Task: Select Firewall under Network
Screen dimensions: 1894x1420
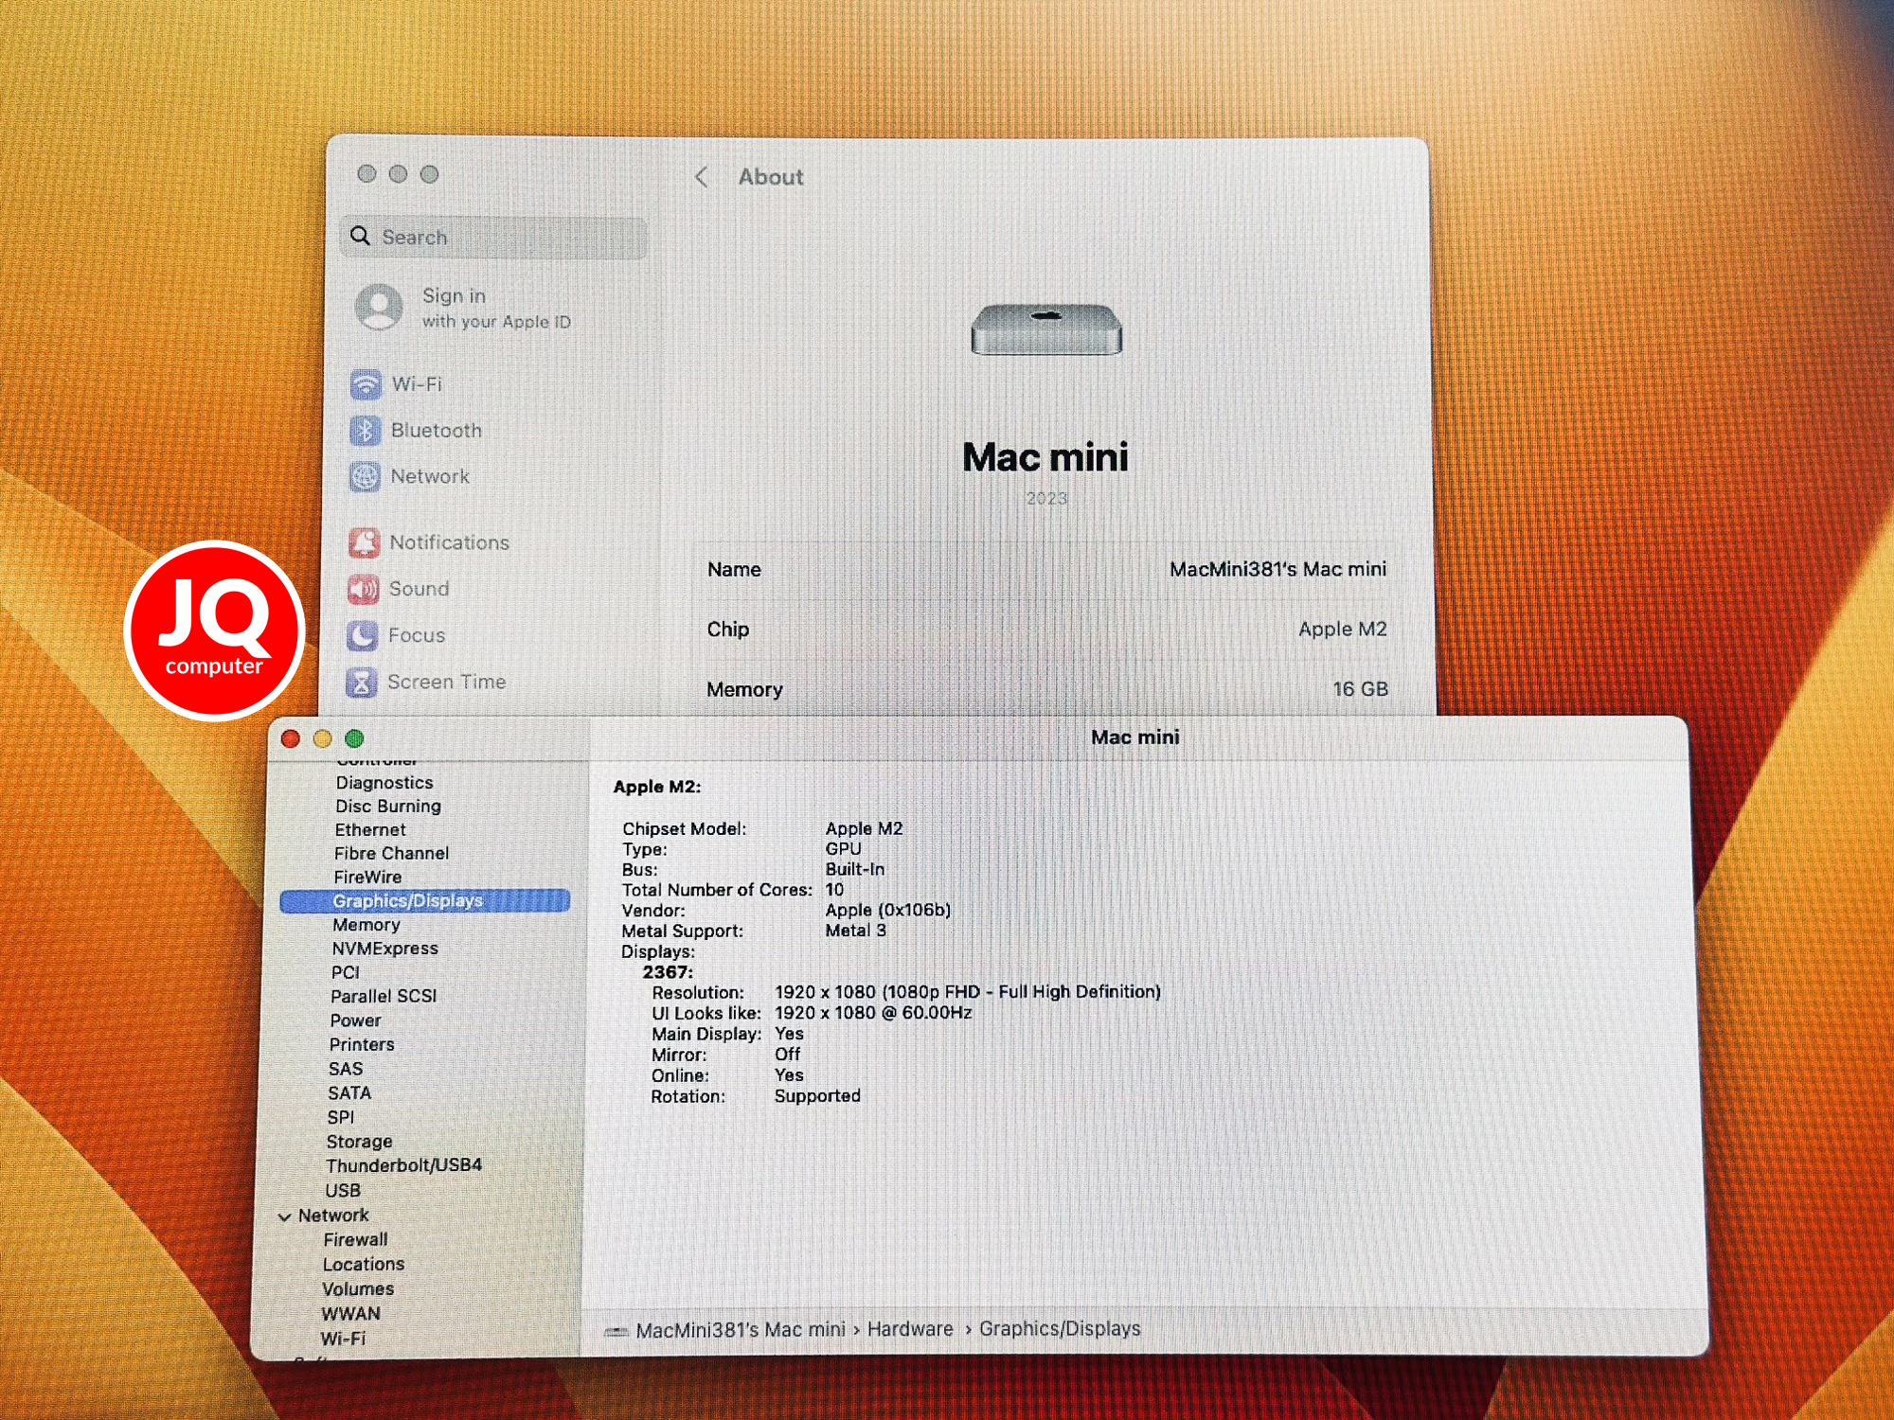Action: pyautogui.click(x=355, y=1240)
